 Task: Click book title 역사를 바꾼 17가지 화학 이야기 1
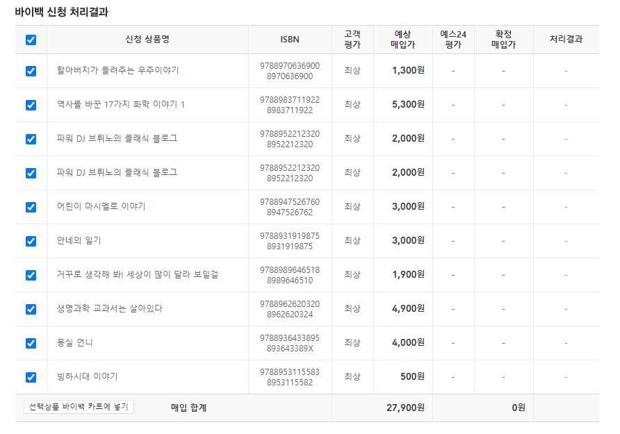click(121, 104)
